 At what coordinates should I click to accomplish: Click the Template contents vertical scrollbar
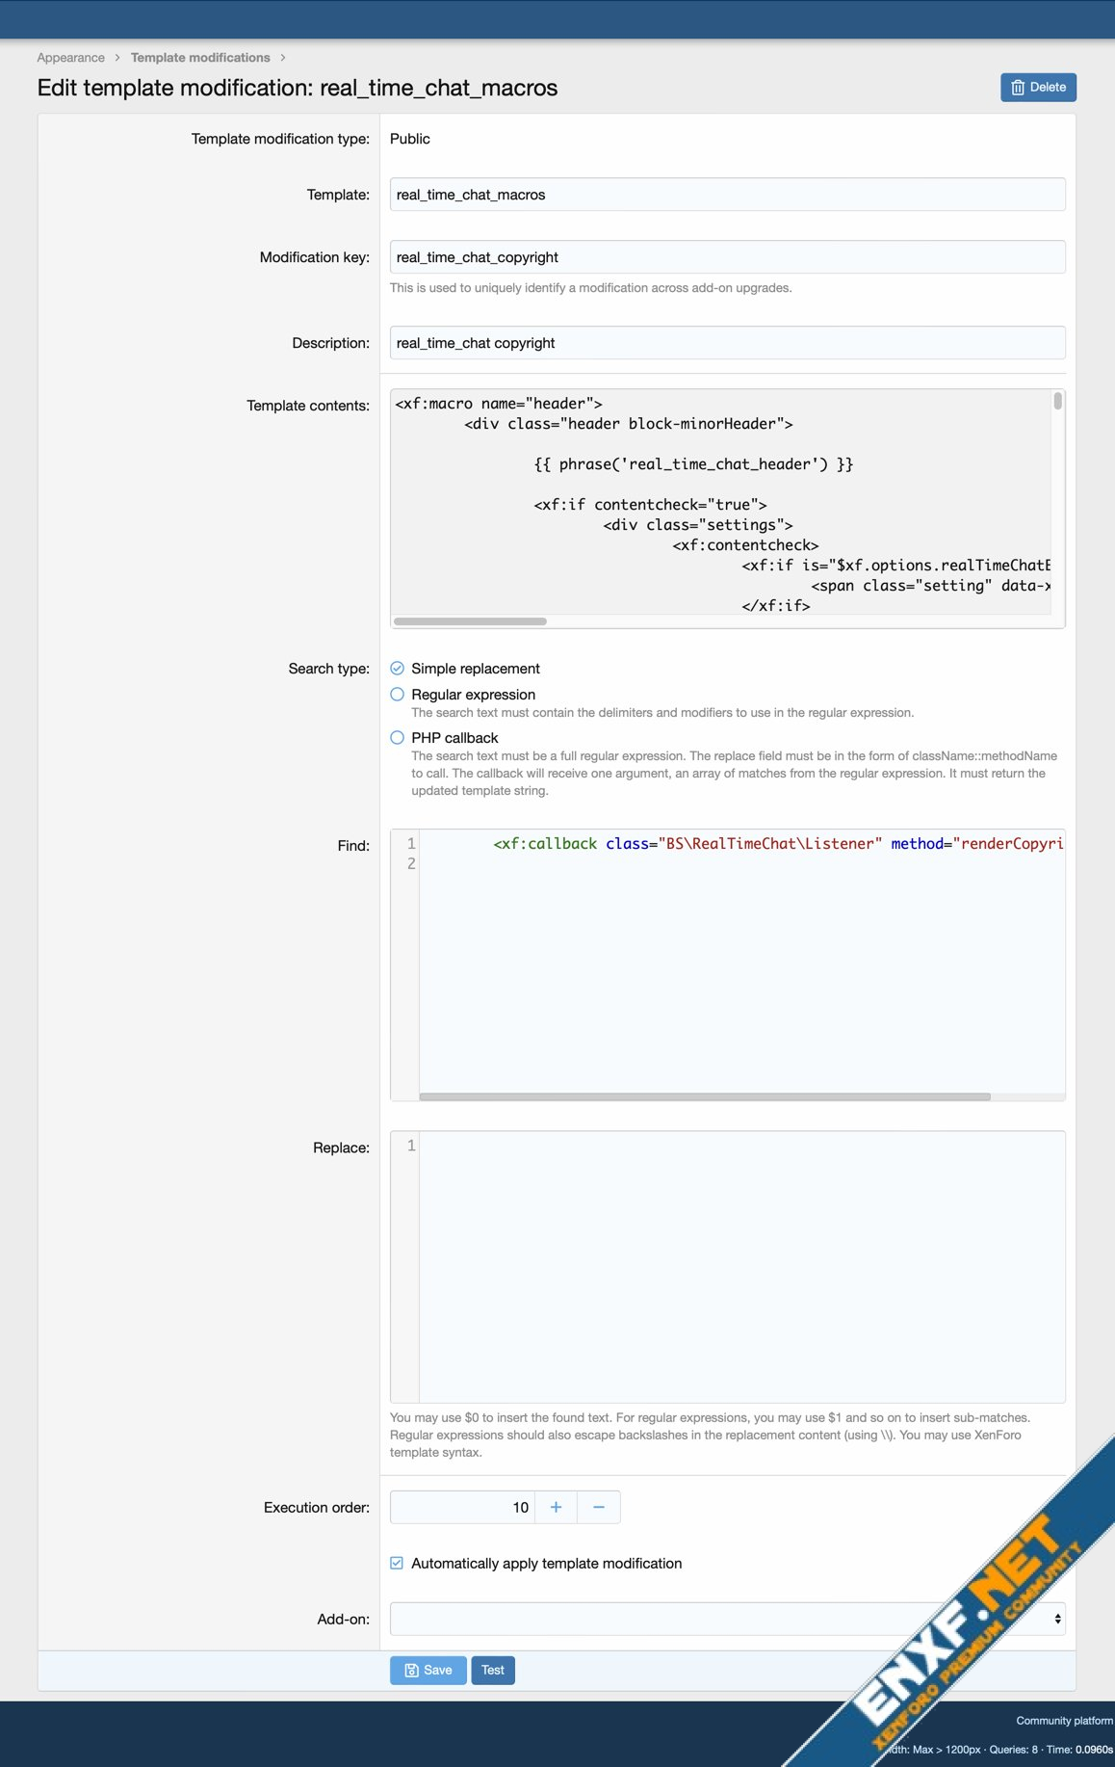pos(1057,402)
